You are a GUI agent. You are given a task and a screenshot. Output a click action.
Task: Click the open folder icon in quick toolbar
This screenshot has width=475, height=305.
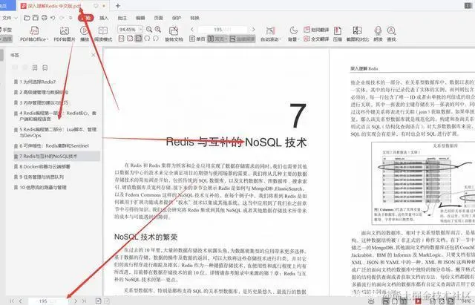27,18
